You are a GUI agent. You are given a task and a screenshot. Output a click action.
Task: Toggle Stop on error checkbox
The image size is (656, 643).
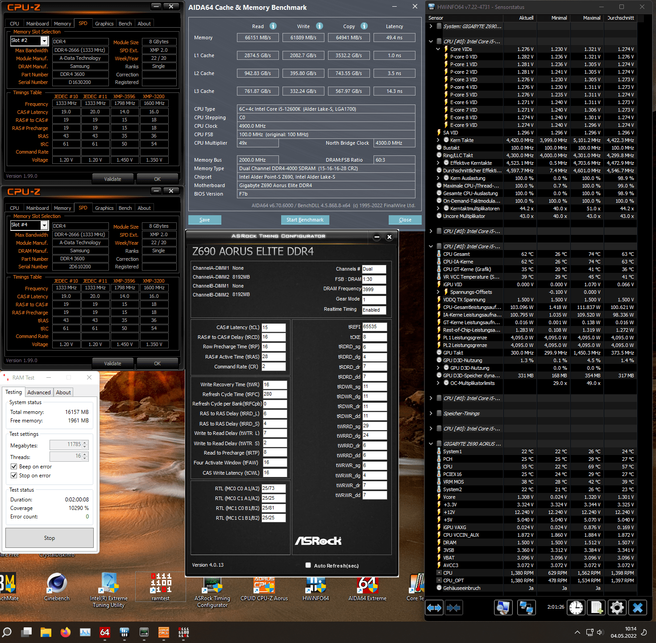(x=14, y=475)
